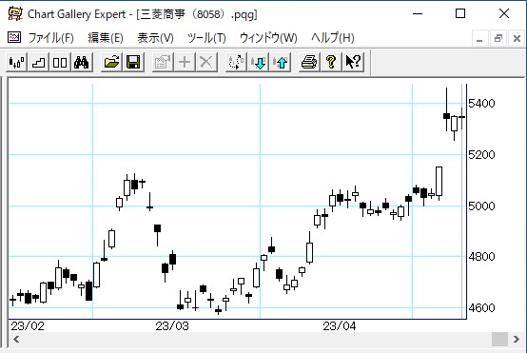Click the left arrow of horizontal scrollbar
Screen dimensions: 527x353
(x=16, y=339)
